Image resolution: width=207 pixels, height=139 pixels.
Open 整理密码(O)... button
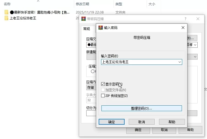click(141, 108)
